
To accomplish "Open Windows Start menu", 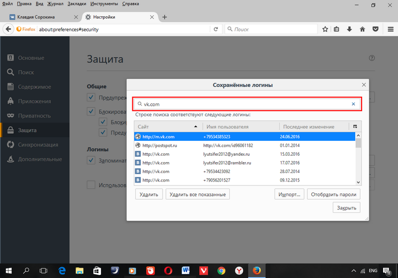I will [x=8, y=271].
